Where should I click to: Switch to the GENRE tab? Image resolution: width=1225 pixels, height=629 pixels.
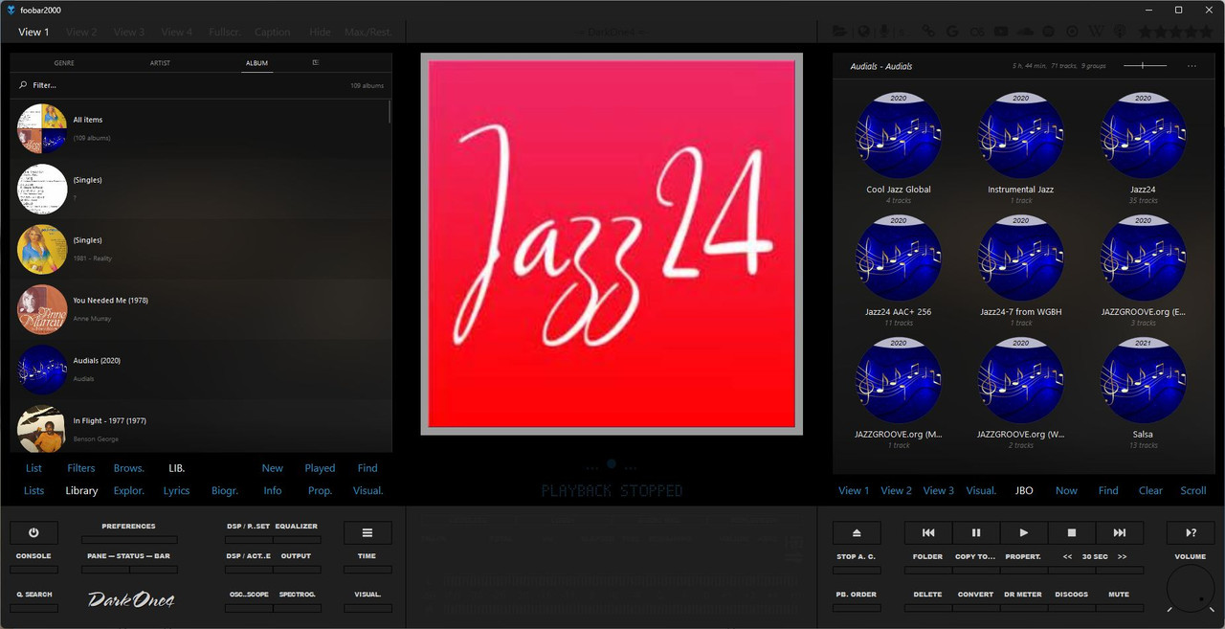pyautogui.click(x=64, y=63)
